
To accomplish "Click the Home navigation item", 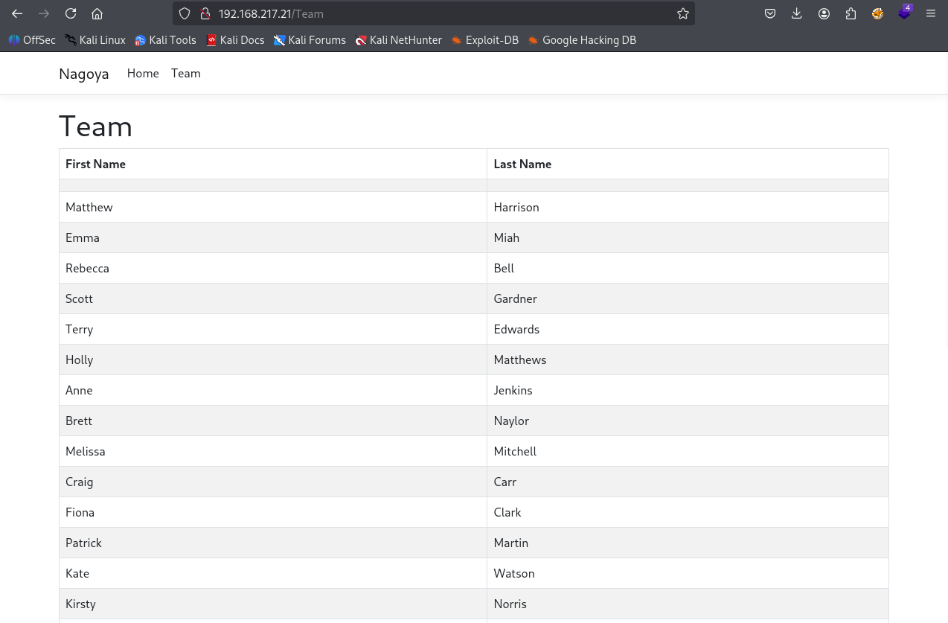I will click(x=143, y=73).
